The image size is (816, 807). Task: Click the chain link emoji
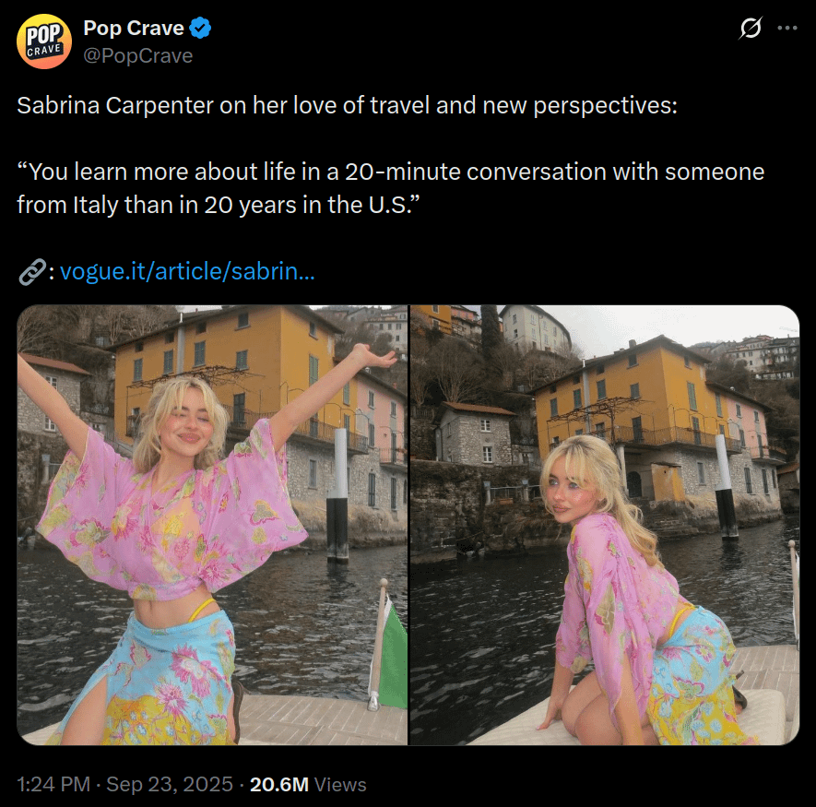point(32,272)
